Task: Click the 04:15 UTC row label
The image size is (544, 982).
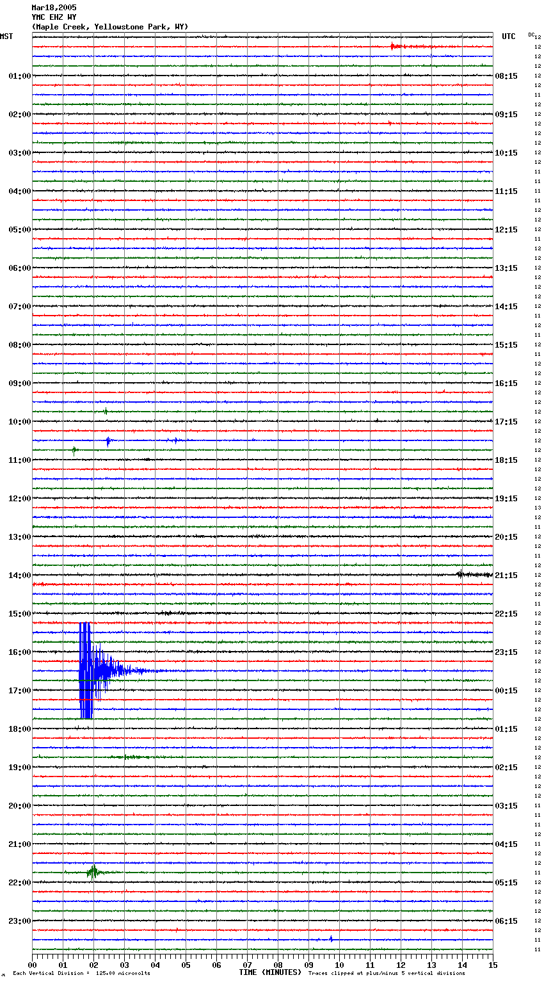Action: (506, 844)
